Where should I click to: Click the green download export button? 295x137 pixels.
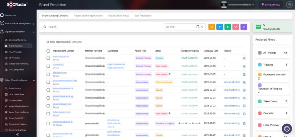228,27
